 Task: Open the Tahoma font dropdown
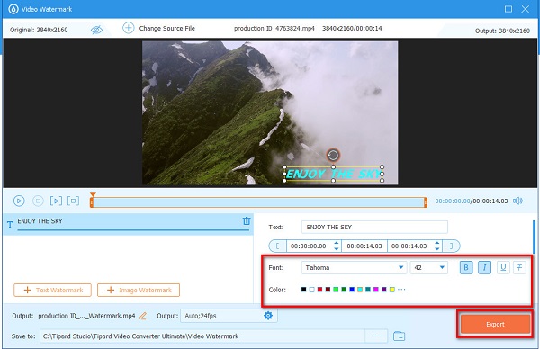(x=354, y=267)
